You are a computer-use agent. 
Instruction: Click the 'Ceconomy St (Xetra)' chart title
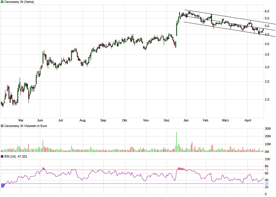19,2
